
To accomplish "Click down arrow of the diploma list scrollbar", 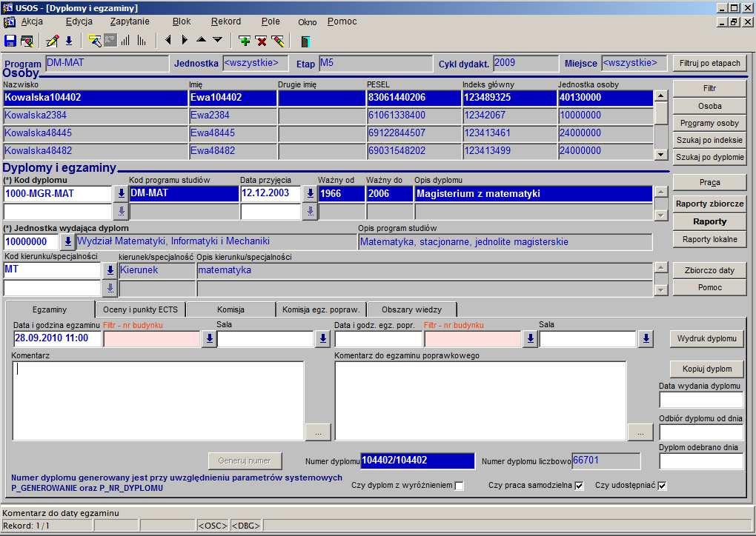I will (660, 215).
